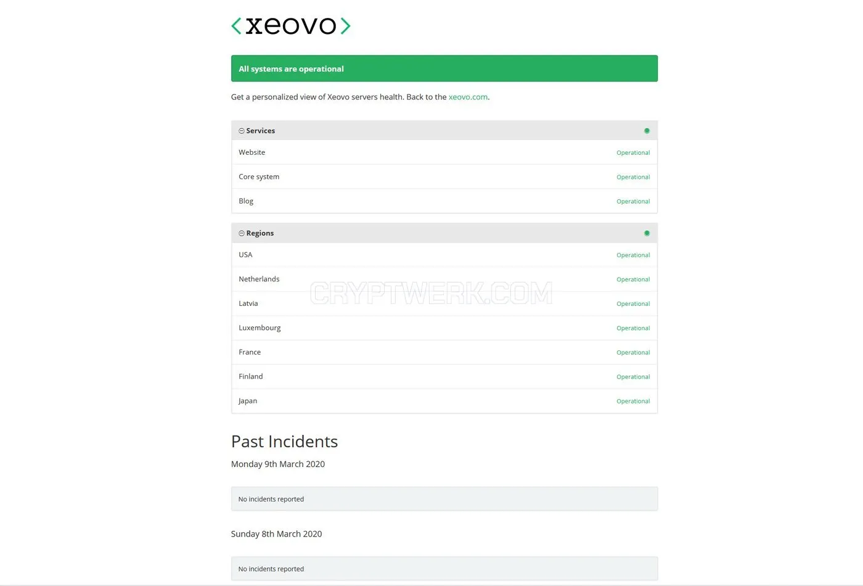Open the xeovo.com link
The image size is (863, 586).
(468, 97)
